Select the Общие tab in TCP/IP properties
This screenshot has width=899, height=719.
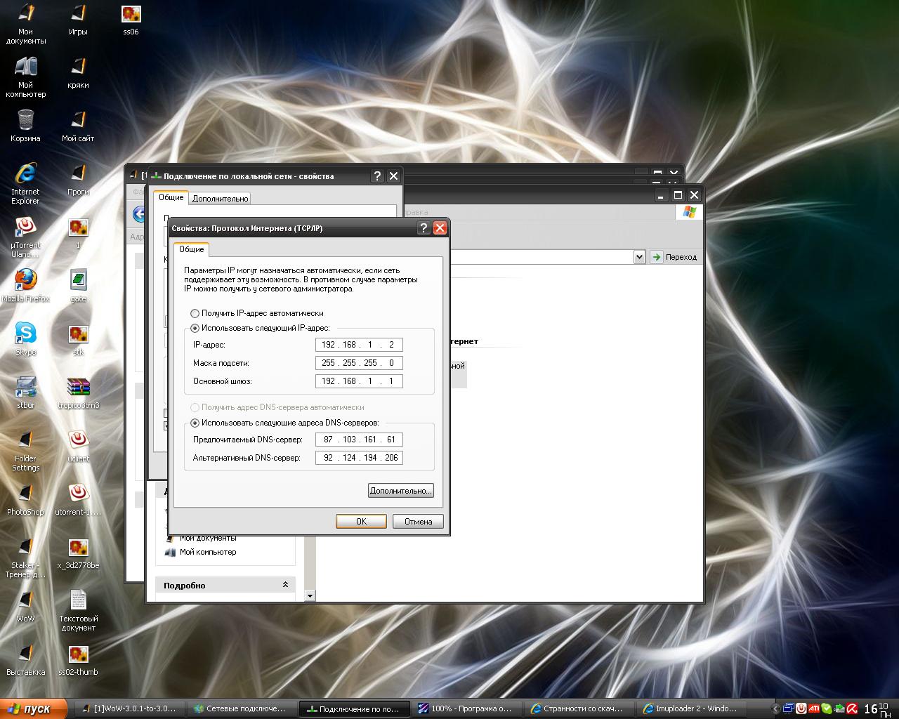191,249
